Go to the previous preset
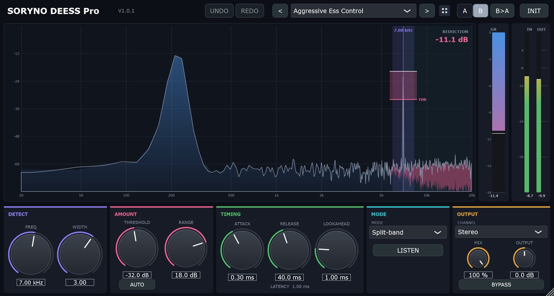This screenshot has height=296, width=554. tap(280, 11)
